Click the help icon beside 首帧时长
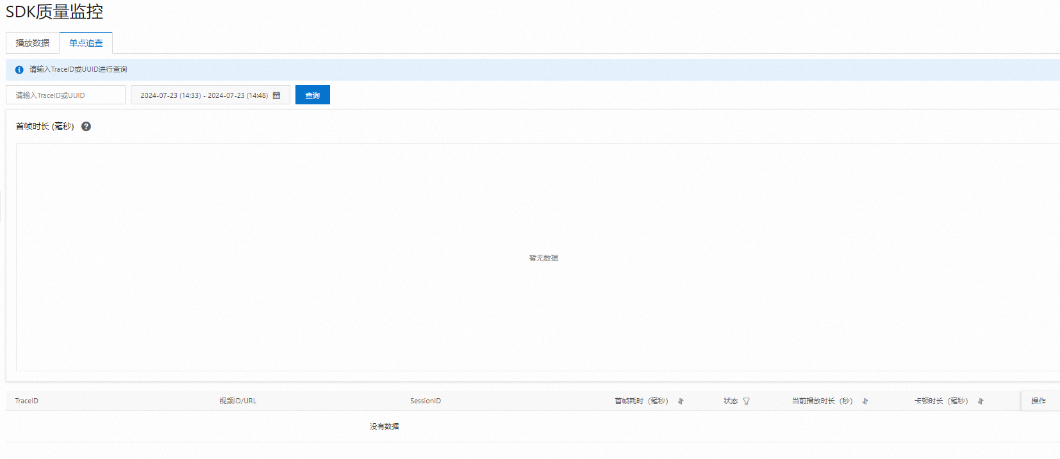Viewport: 1060px width, 459px height. pyautogui.click(x=87, y=127)
